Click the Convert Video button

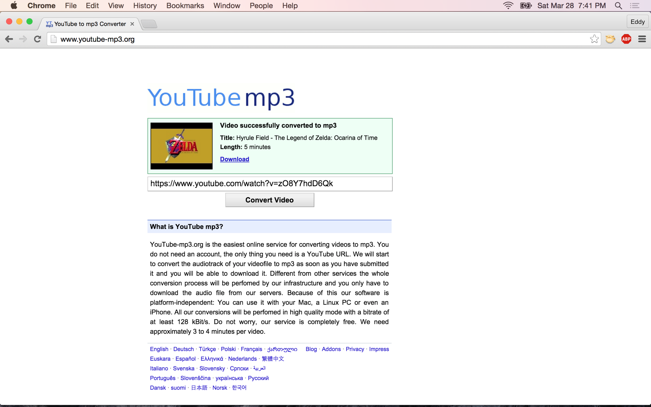(x=270, y=200)
